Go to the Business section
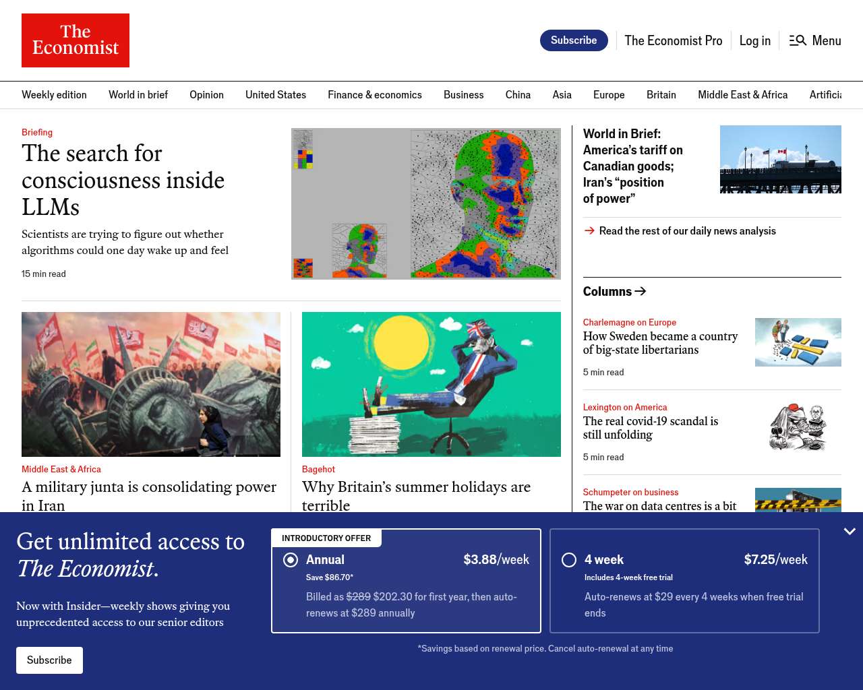Image resolution: width=863 pixels, height=690 pixels. tap(464, 95)
